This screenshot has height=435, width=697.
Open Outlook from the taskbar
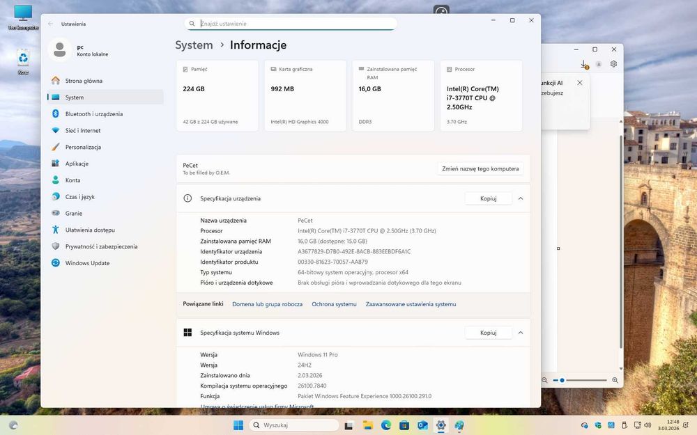[422, 425]
